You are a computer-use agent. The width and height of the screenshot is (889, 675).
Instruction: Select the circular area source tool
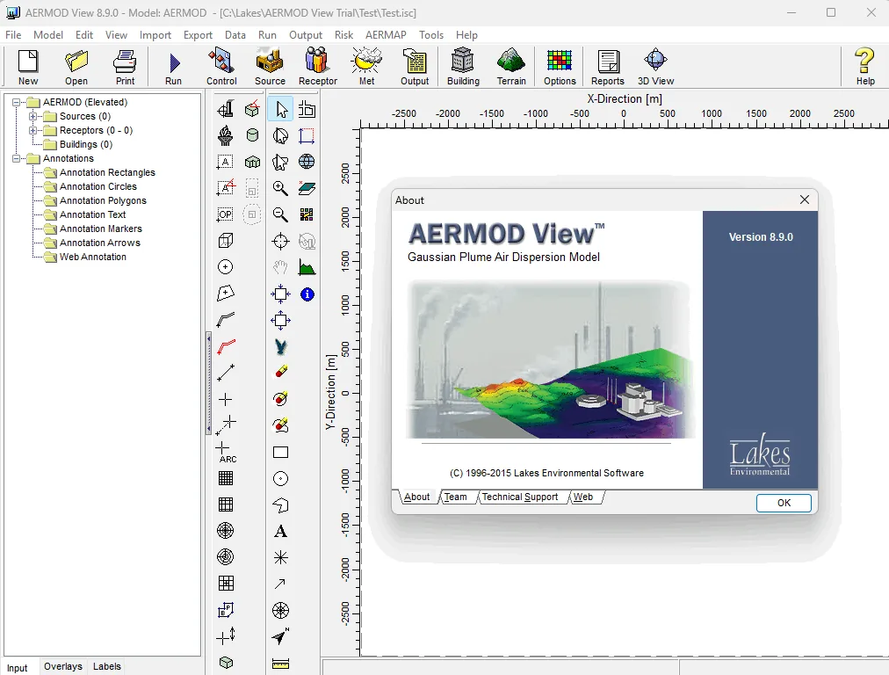point(225,266)
